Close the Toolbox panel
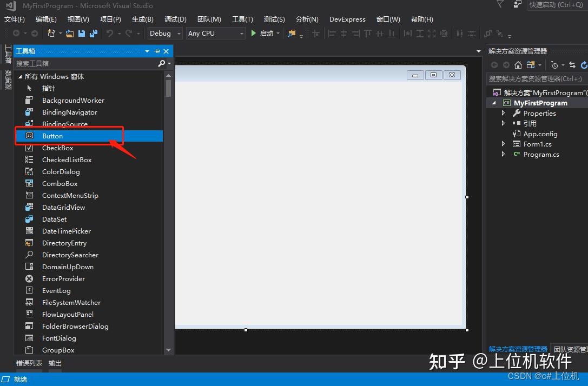Image resolution: width=588 pixels, height=386 pixels. [166, 51]
